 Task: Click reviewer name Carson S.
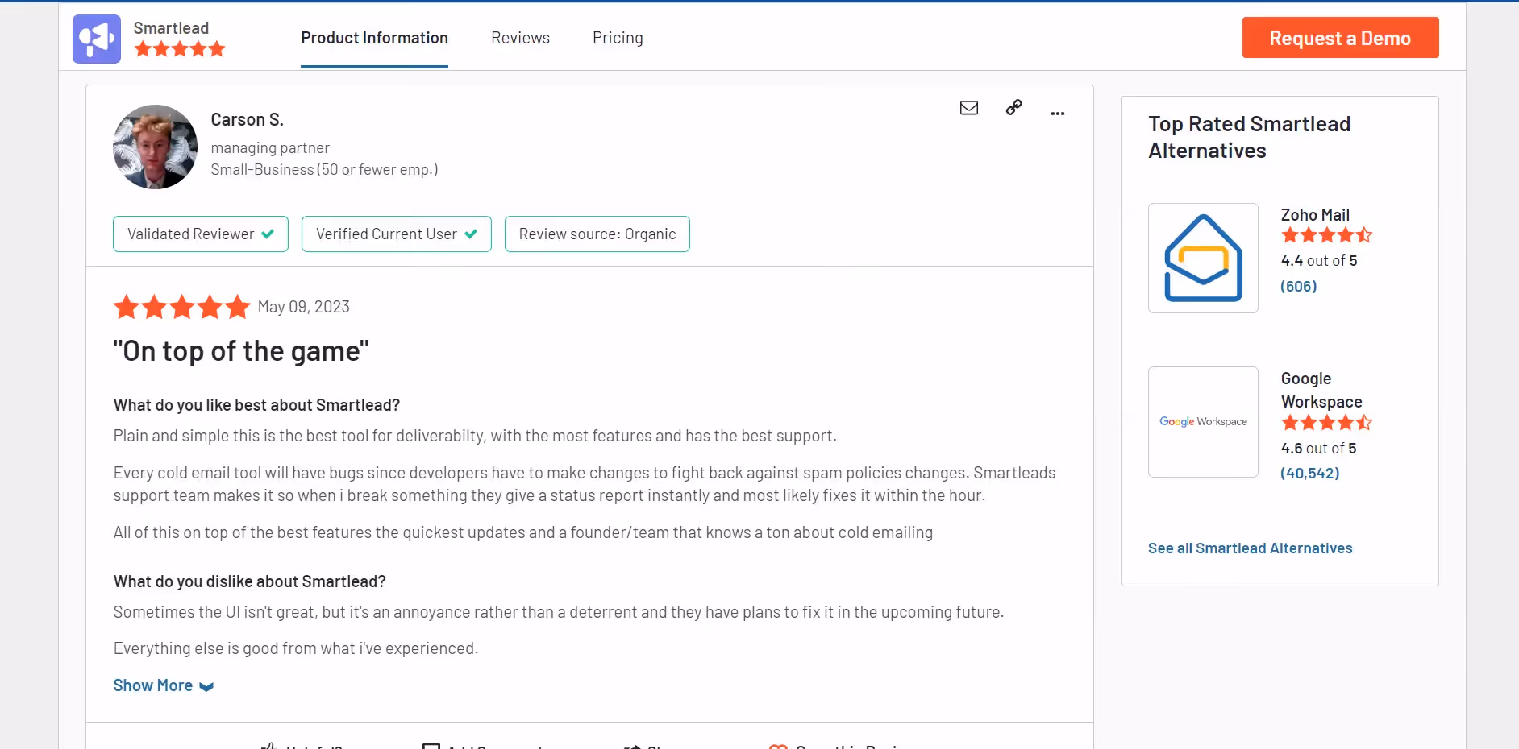248,120
